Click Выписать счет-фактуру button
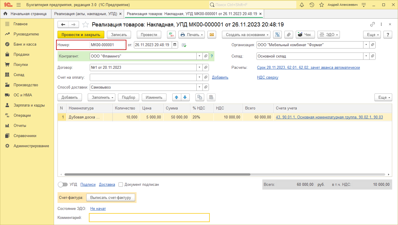Screen dimensions: 398x225 pyautogui.click(x=111, y=197)
